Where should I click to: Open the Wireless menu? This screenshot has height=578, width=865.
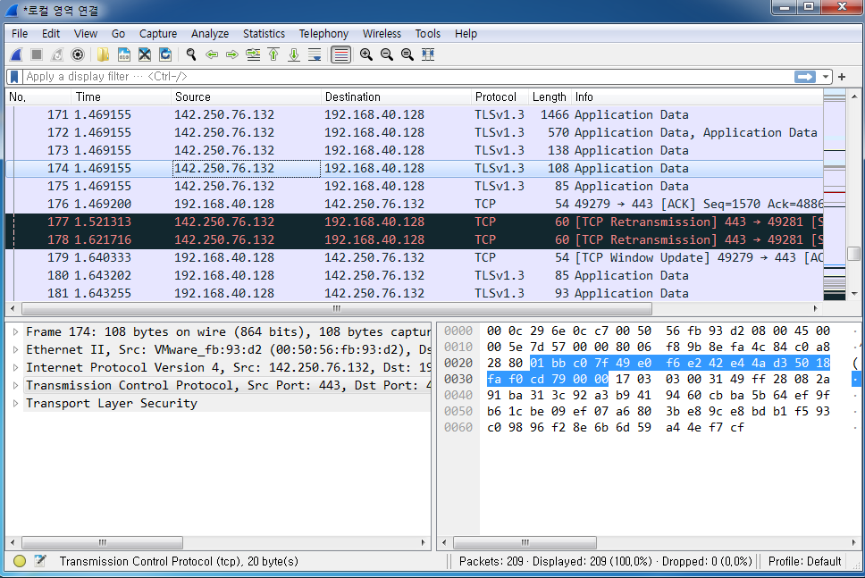coord(382,34)
